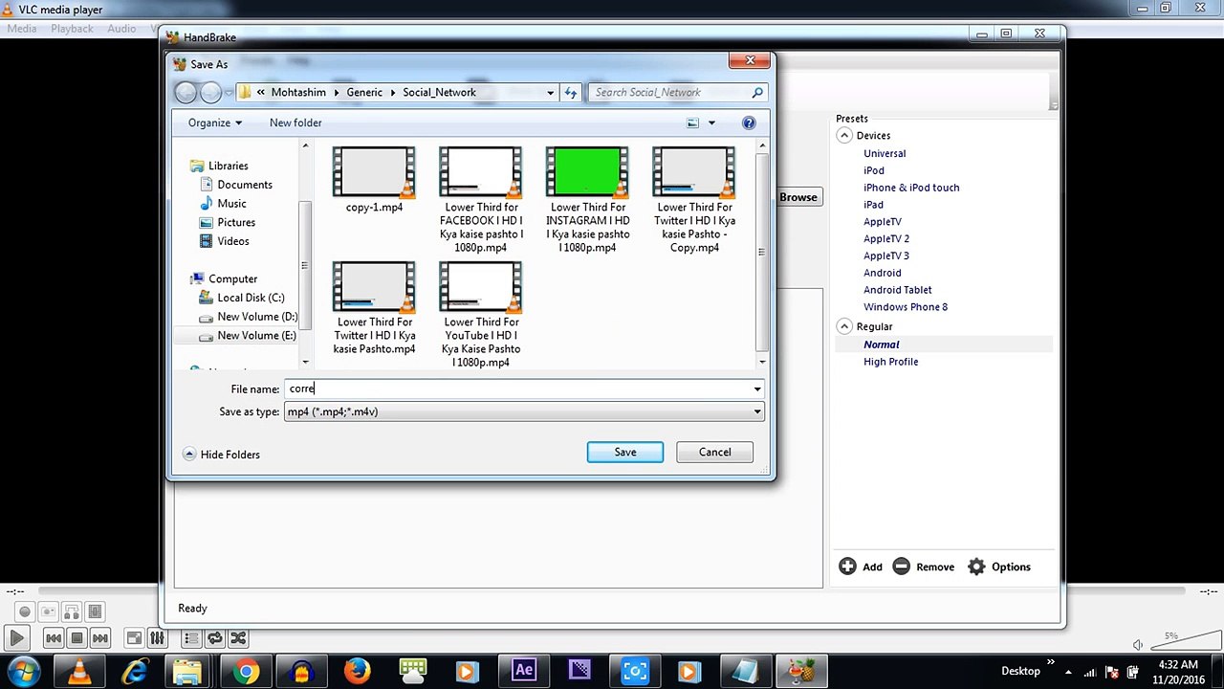1224x689 pixels.
Task: Open Adobe After Effects from taskbar
Action: (x=524, y=670)
